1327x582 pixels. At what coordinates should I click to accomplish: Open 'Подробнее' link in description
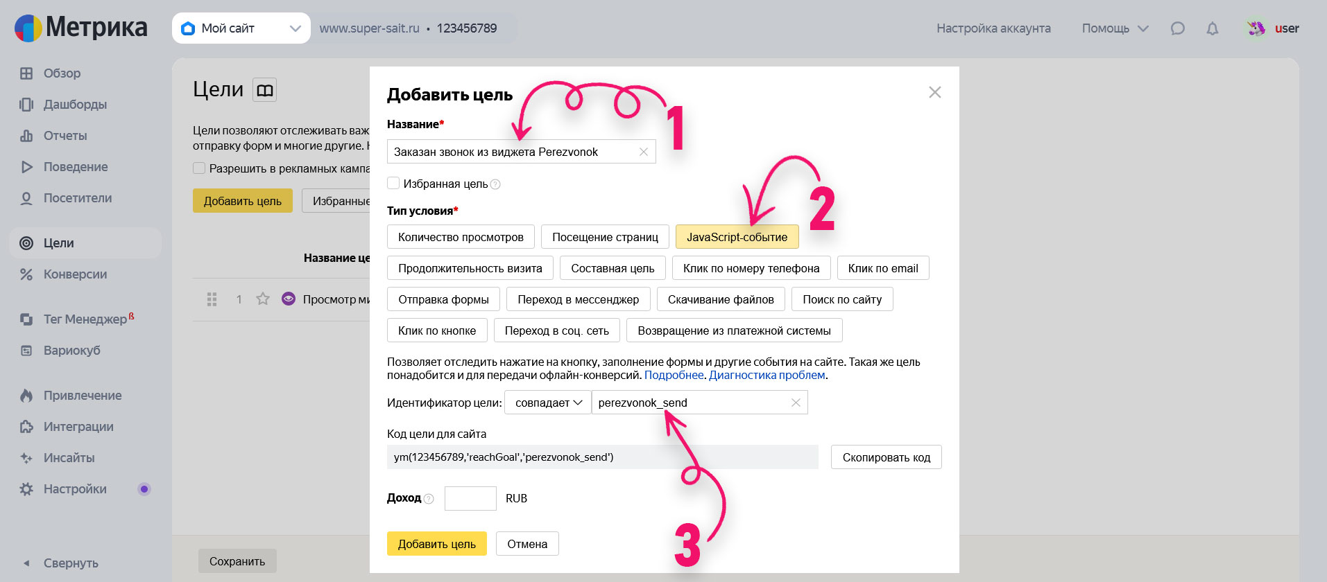674,375
